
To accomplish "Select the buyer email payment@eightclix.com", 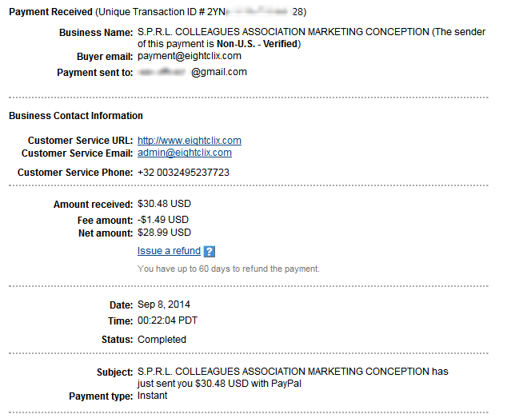I will pos(189,56).
